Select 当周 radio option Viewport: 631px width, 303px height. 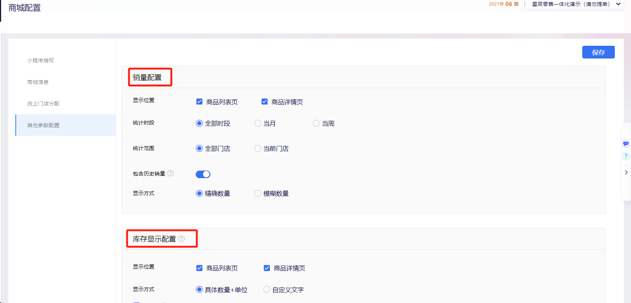pyautogui.click(x=316, y=123)
